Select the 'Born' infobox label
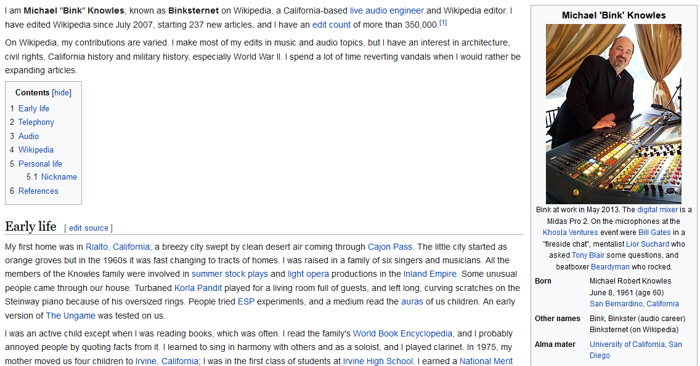700x366 pixels. pyautogui.click(x=543, y=281)
